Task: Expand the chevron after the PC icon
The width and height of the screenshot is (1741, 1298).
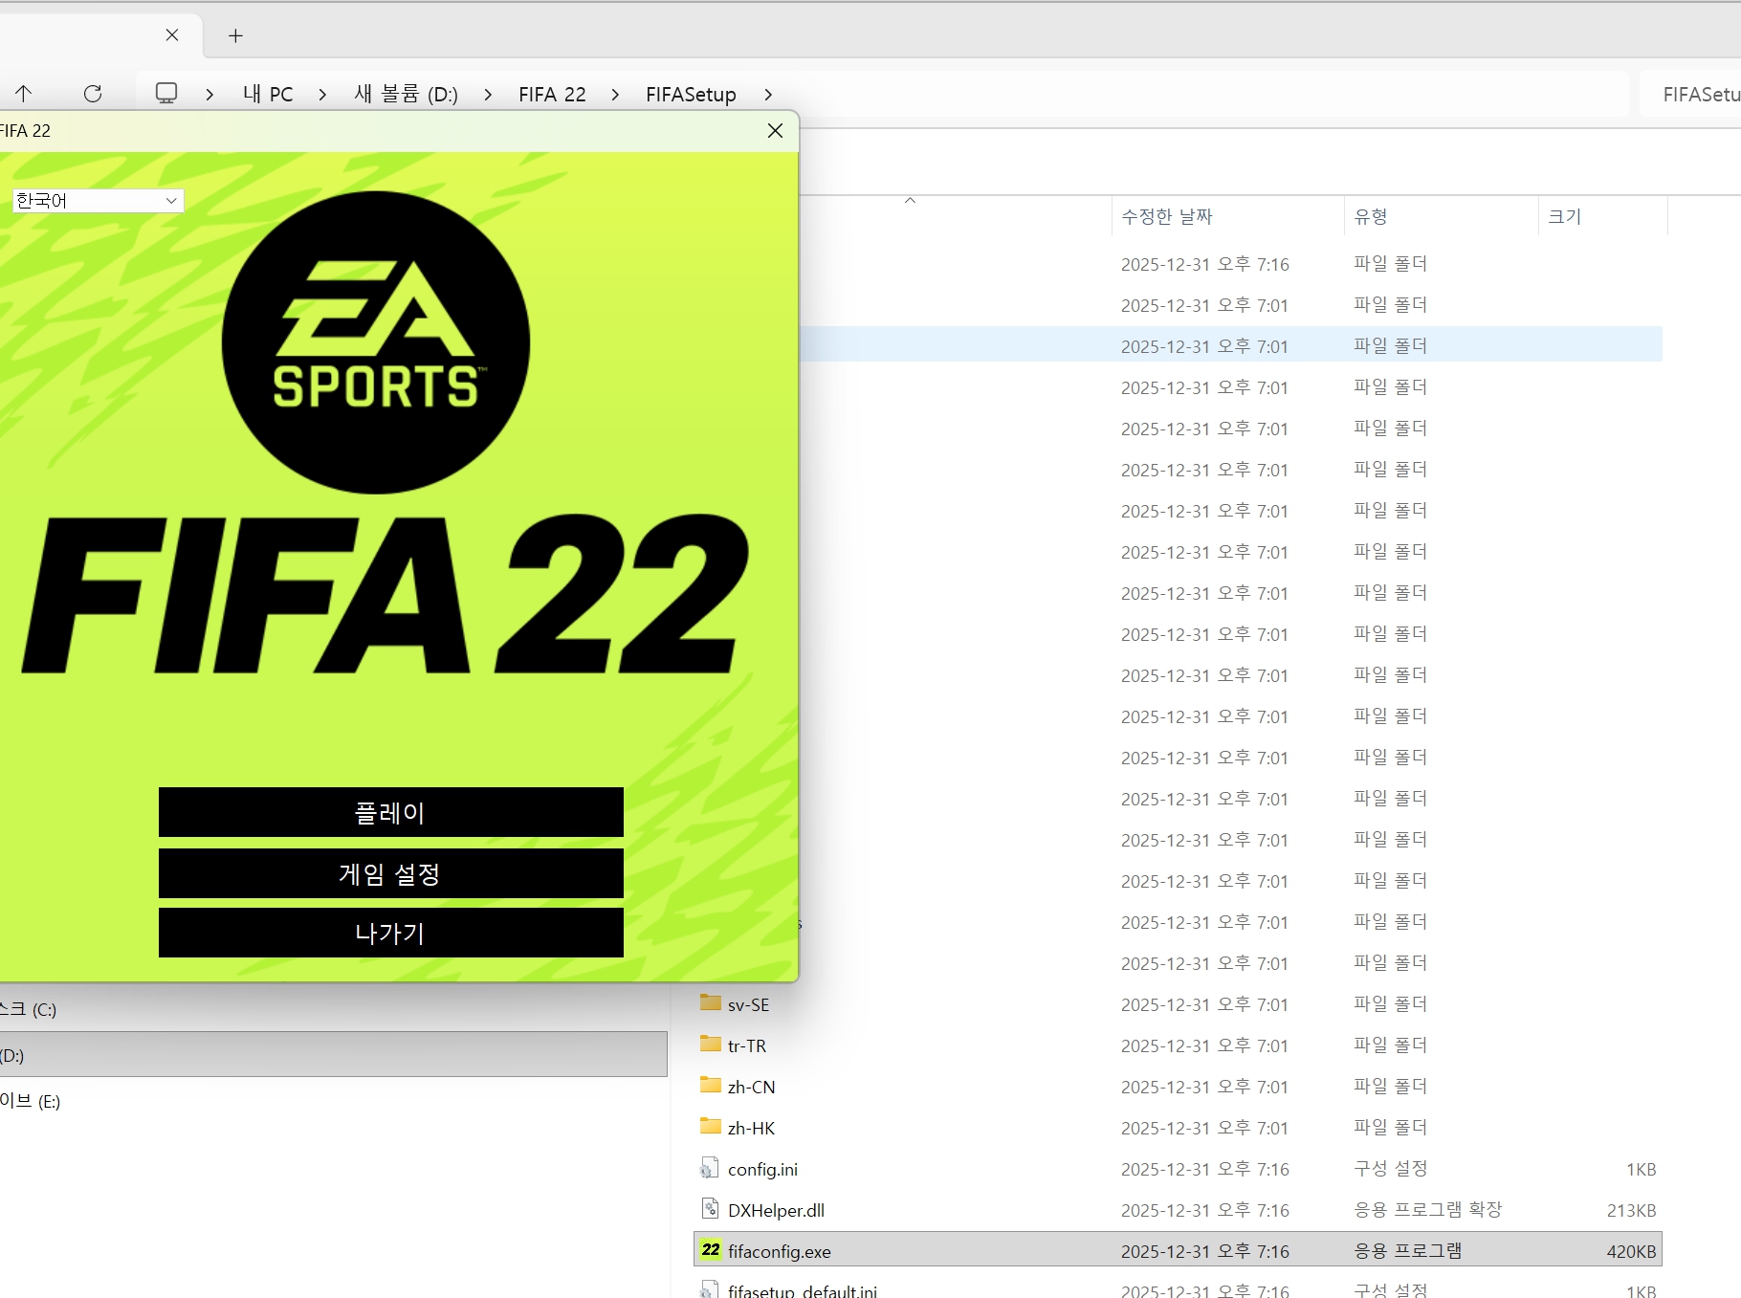Action: click(209, 94)
